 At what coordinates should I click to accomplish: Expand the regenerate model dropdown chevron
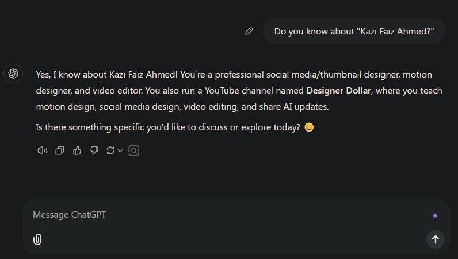pos(120,151)
